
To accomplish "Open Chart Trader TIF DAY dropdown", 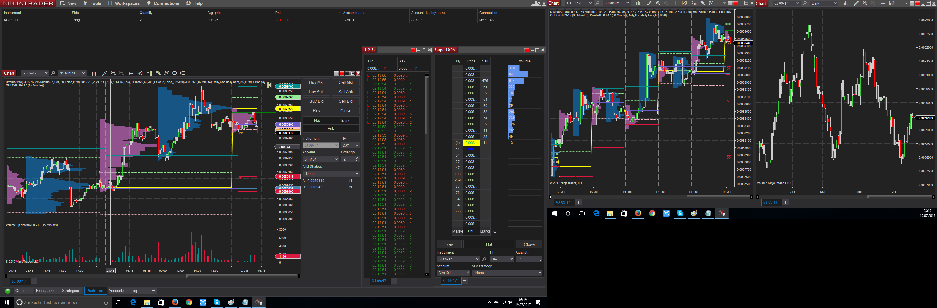I will coord(350,145).
